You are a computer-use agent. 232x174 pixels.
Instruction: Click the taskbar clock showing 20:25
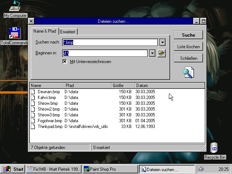[x=224, y=169]
